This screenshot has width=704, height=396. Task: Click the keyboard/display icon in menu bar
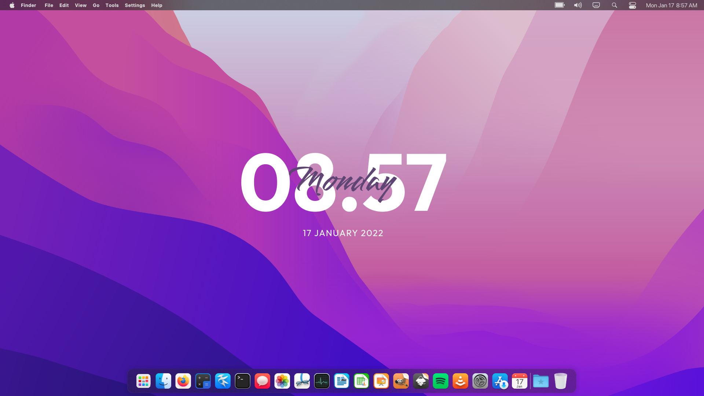pyautogui.click(x=596, y=5)
